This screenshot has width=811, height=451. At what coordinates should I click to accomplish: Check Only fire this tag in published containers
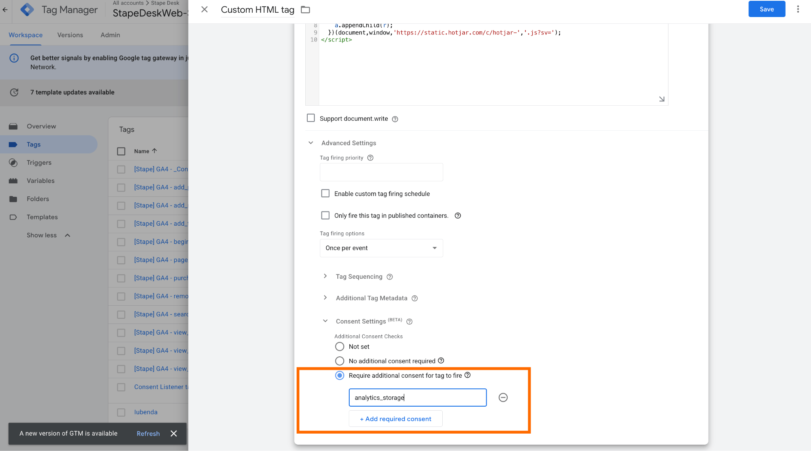(325, 215)
